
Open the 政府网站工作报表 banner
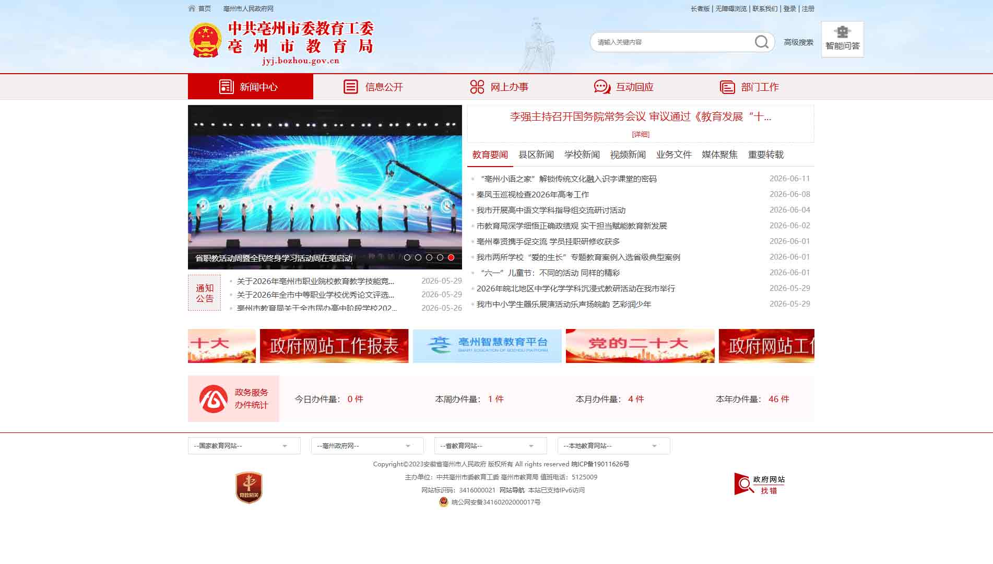click(334, 346)
